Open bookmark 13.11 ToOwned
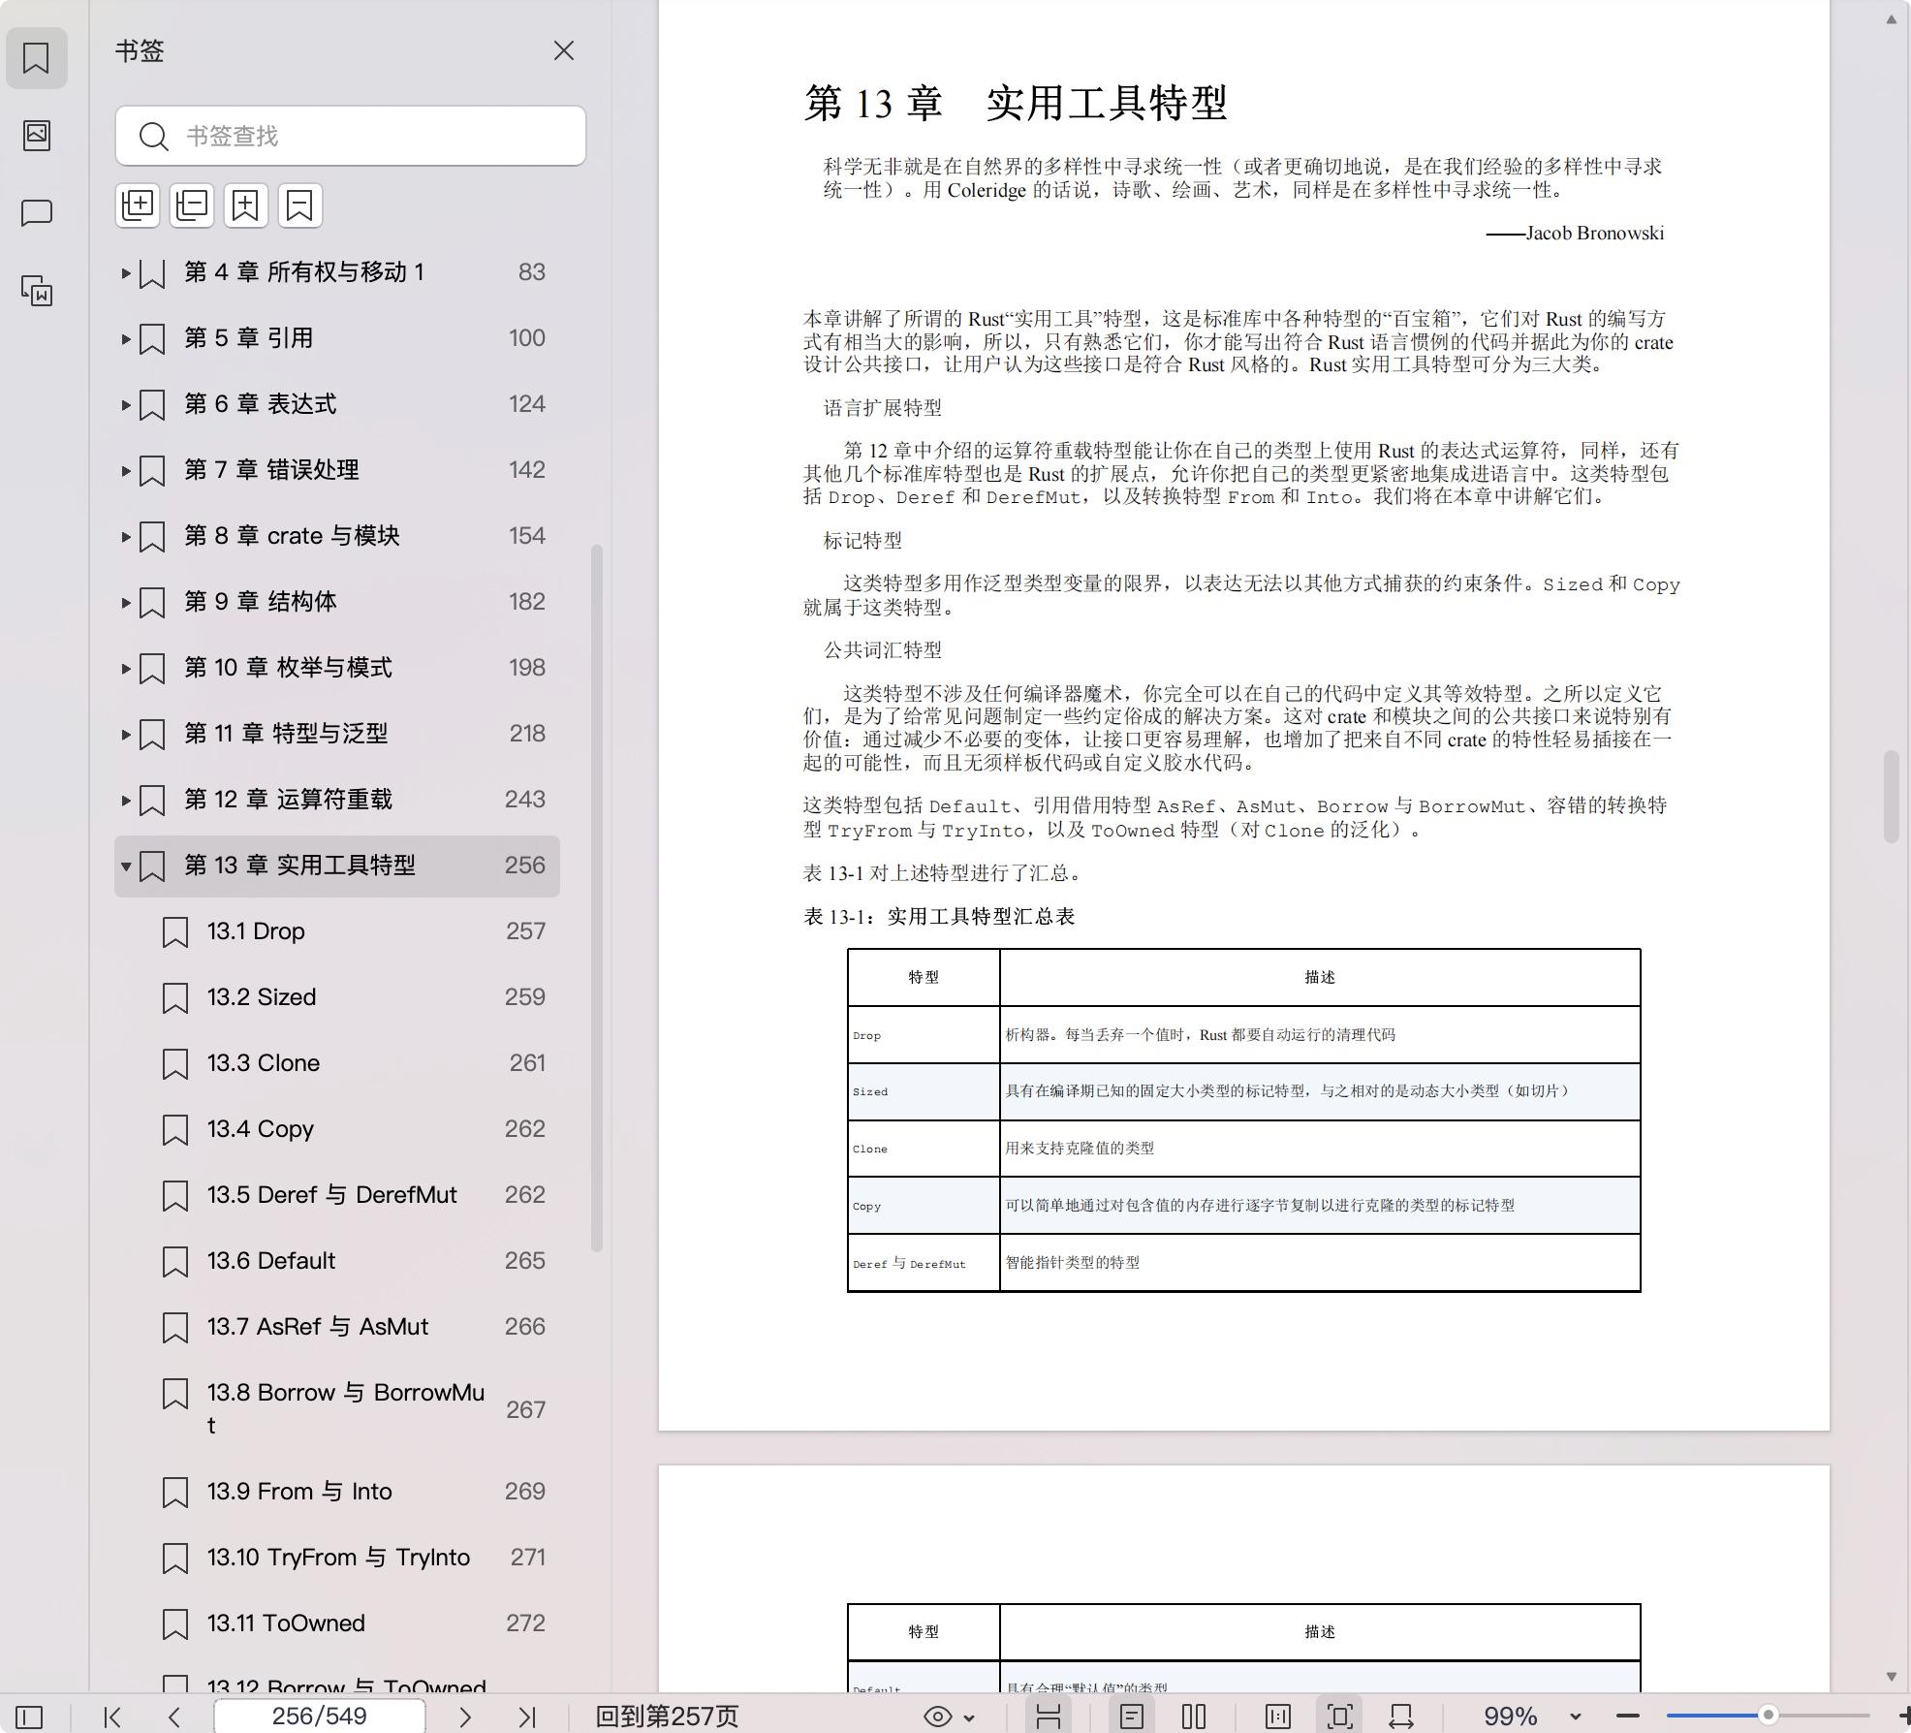 pyautogui.click(x=337, y=1623)
